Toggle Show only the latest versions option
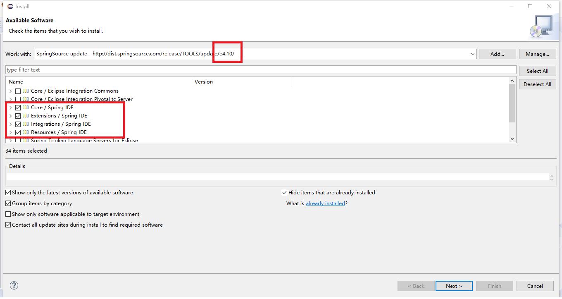The image size is (562, 299). [8, 193]
